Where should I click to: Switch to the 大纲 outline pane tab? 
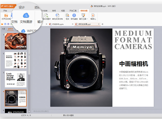(3, 29)
